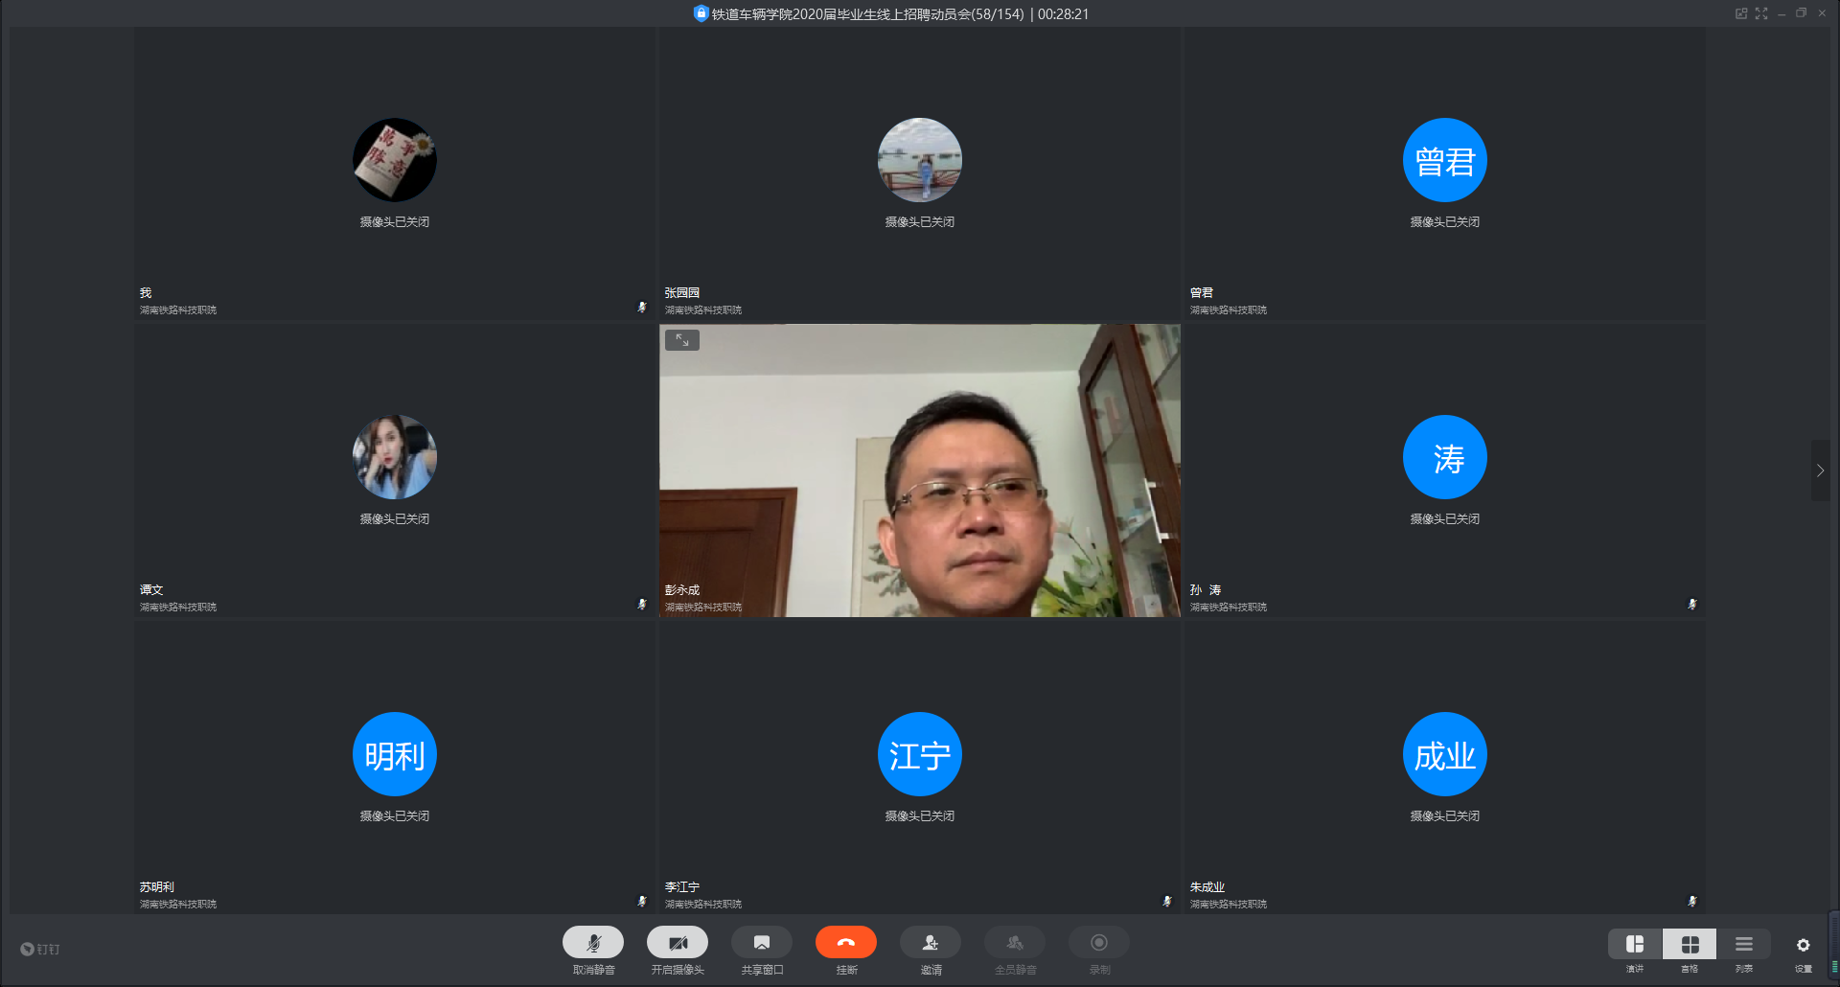Click audio level meter at bottom right
Image resolution: width=1840 pixels, height=987 pixels.
click(1834, 948)
